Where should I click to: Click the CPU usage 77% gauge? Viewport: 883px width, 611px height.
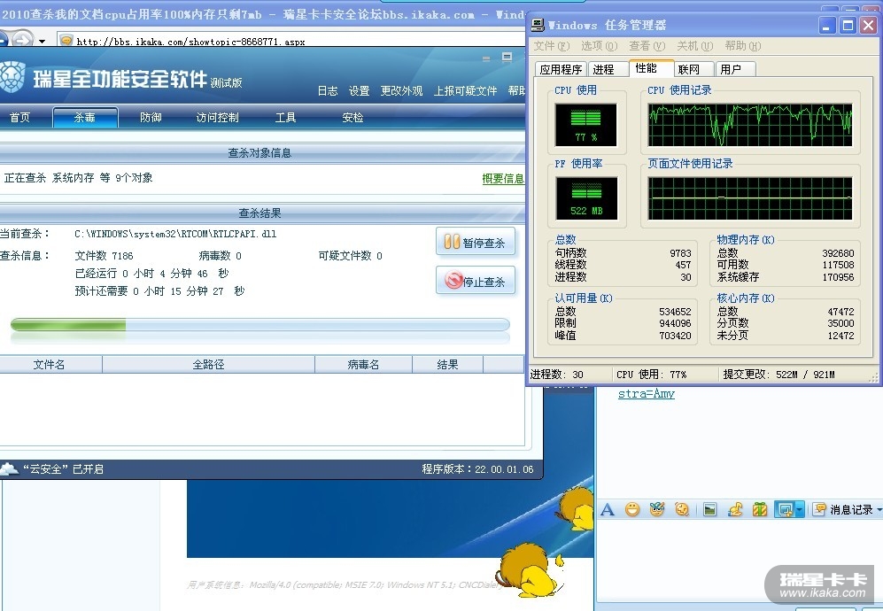tap(585, 125)
